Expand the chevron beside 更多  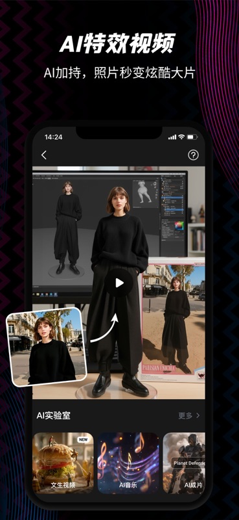[x=198, y=415]
